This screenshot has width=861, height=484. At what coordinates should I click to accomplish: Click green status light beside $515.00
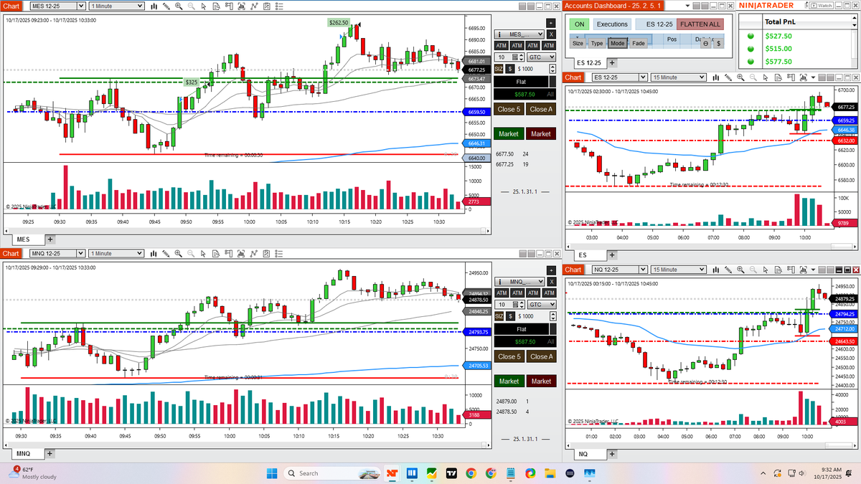point(751,49)
